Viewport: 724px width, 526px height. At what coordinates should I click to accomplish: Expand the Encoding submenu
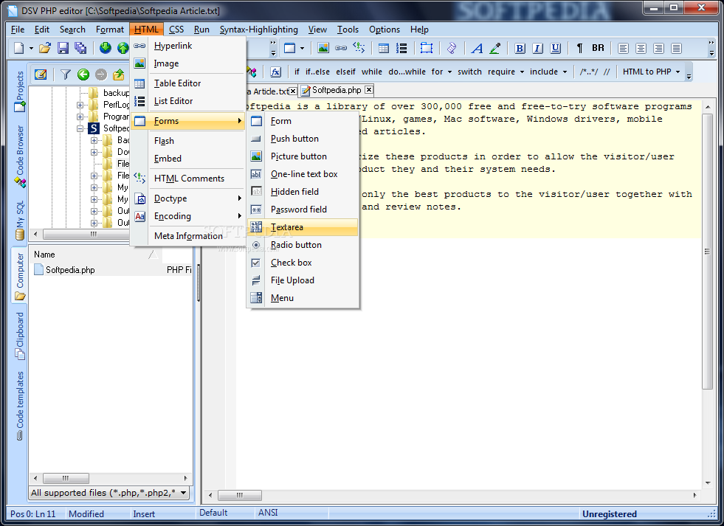tap(188, 216)
